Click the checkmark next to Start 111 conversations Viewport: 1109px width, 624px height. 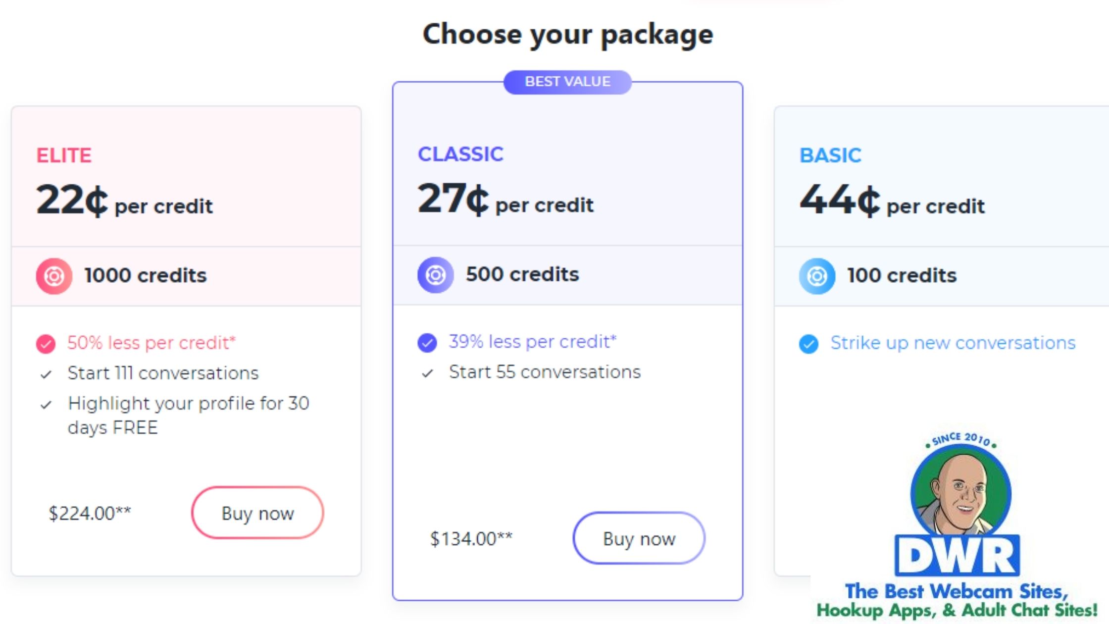point(46,374)
